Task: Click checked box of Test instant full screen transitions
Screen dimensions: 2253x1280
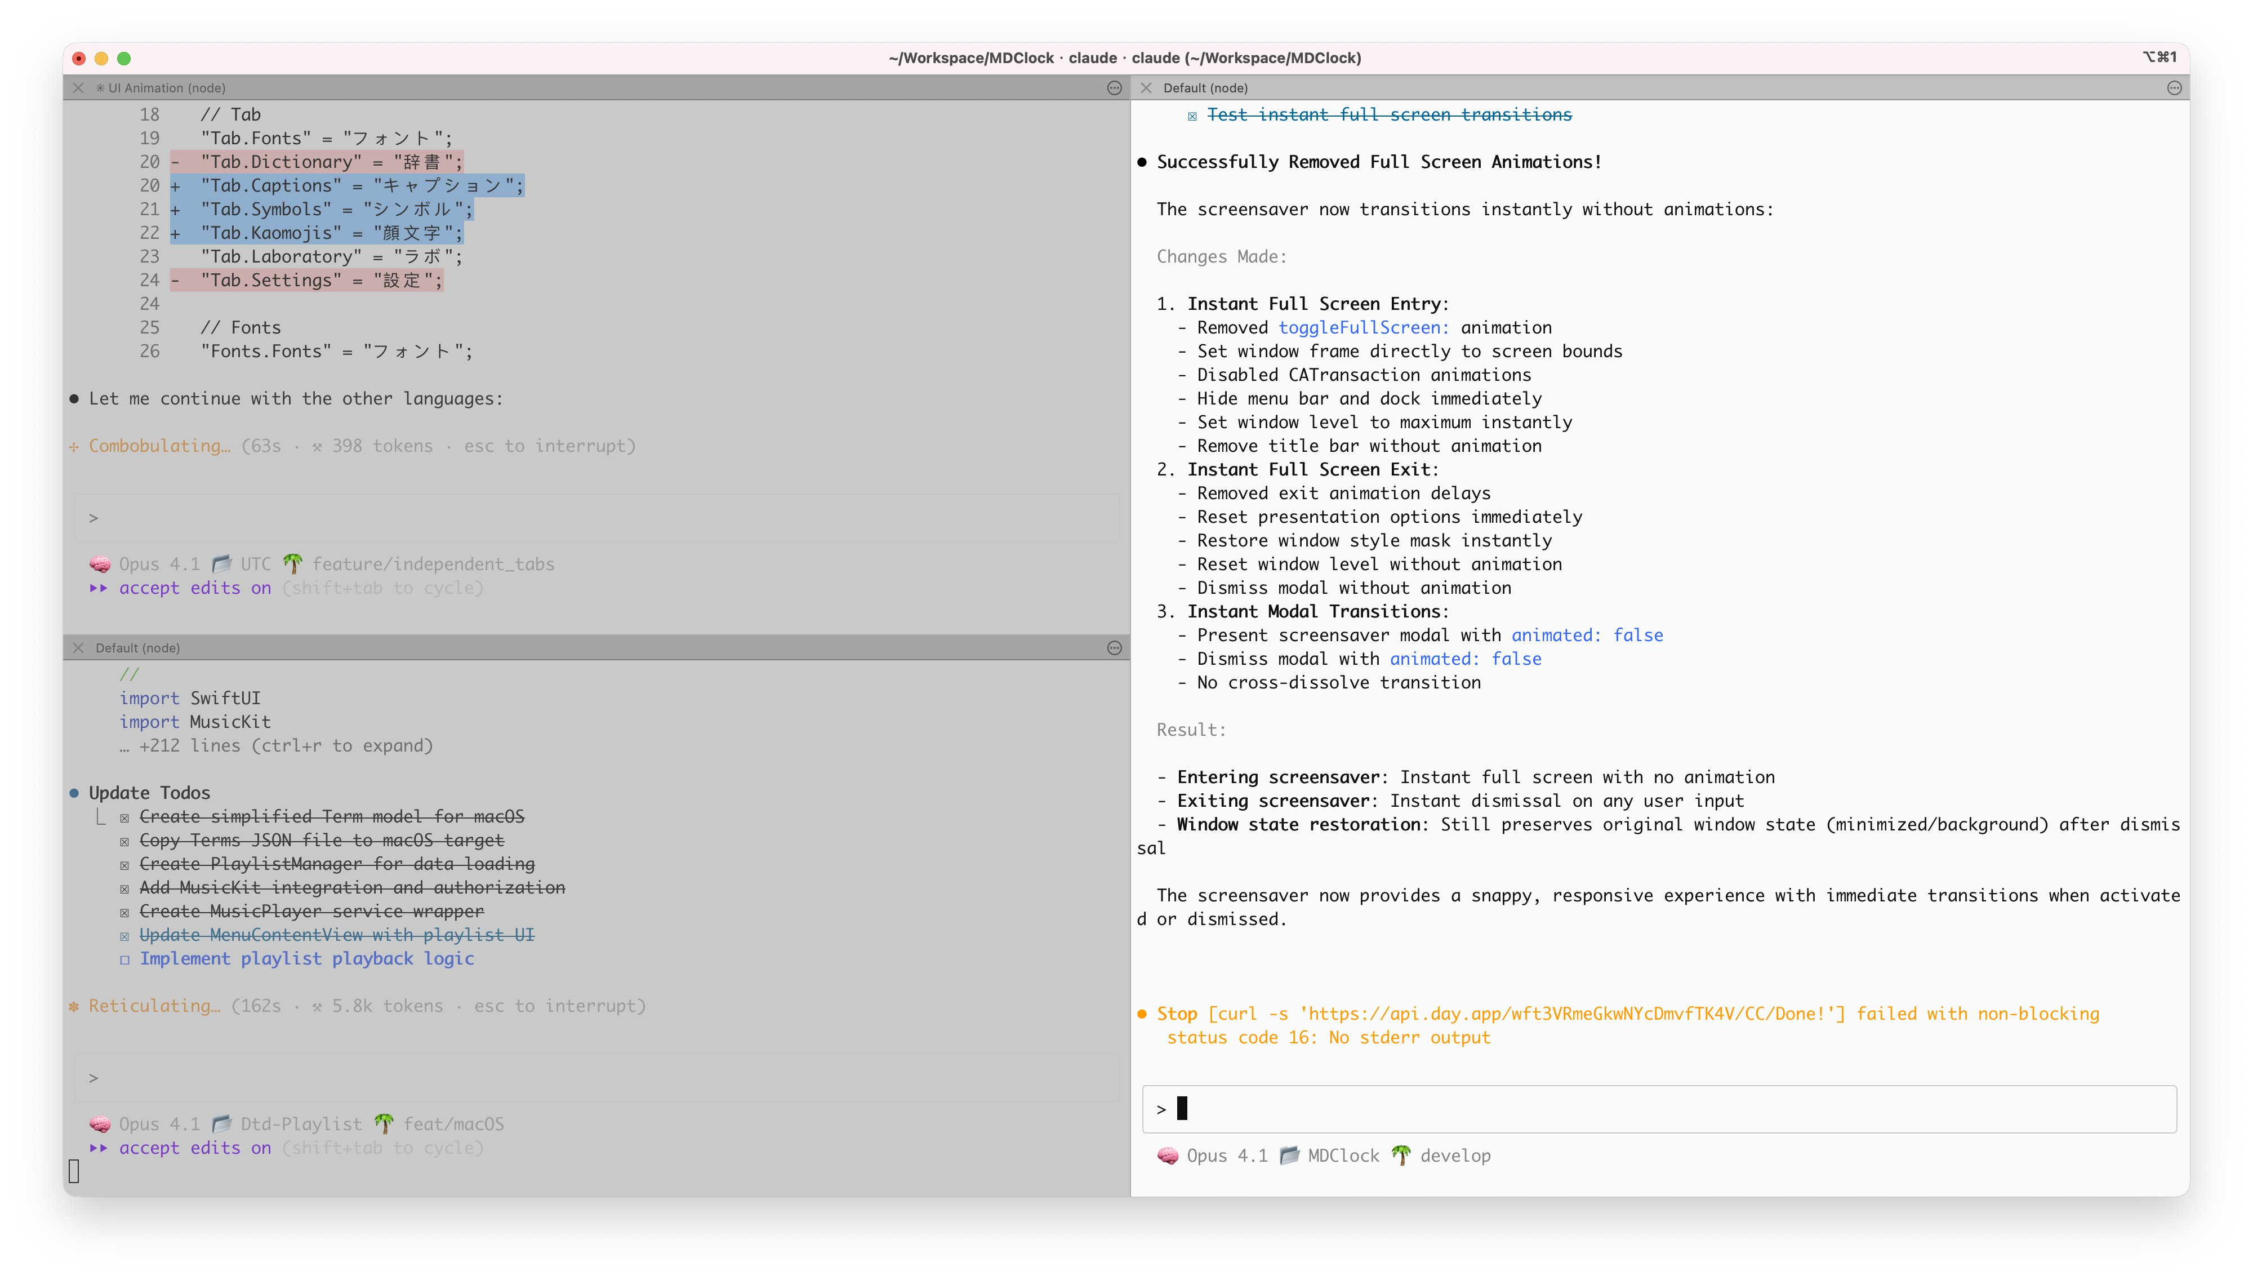Action: [1191, 116]
